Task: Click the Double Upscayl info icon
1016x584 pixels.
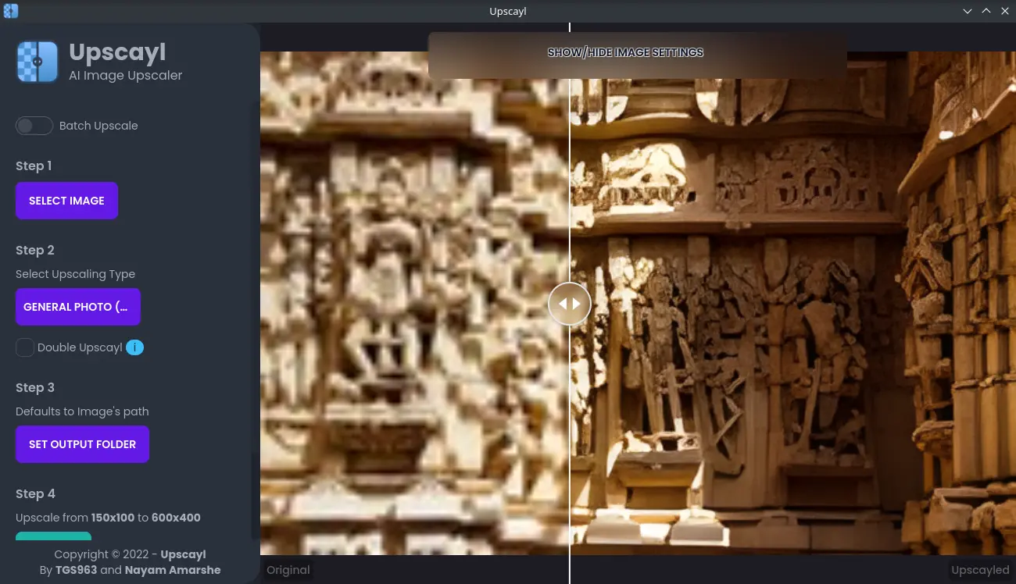Action: pyautogui.click(x=135, y=347)
